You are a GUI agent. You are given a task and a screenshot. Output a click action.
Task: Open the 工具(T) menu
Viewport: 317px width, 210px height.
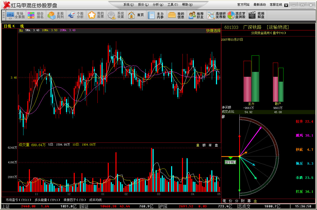coord(173,5)
